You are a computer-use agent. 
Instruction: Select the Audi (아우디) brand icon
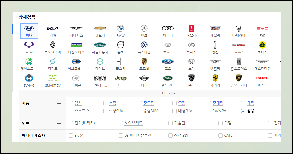[x=168, y=28]
